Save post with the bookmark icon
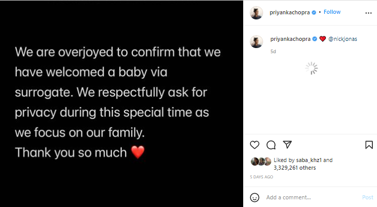This screenshot has width=377, height=207. pos(369,145)
